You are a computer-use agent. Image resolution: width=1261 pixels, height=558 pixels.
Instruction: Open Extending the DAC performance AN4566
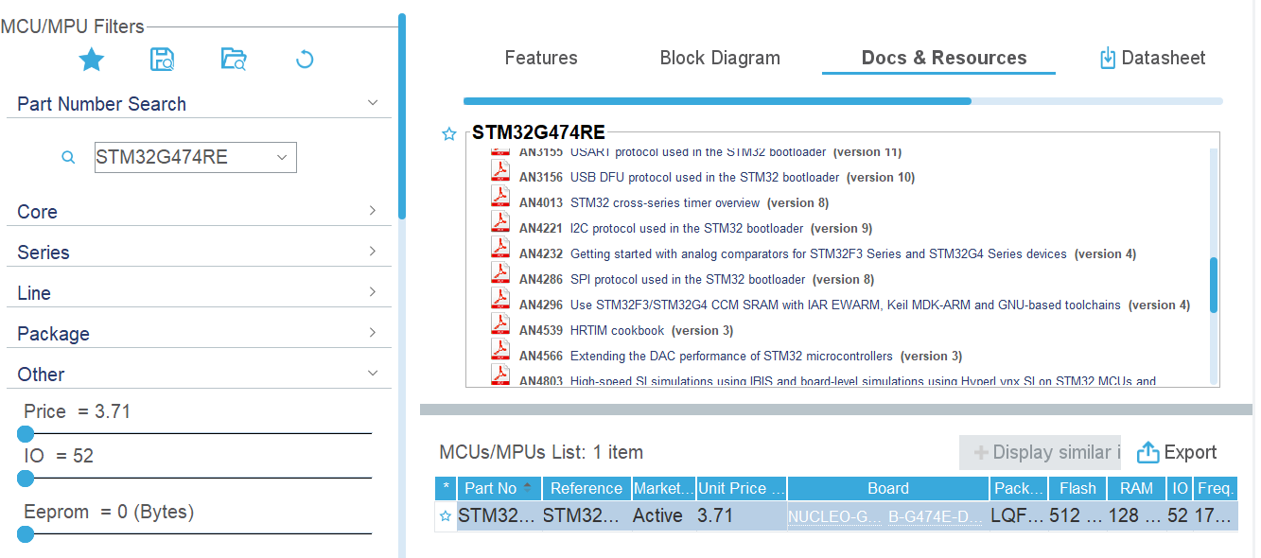[731, 357]
